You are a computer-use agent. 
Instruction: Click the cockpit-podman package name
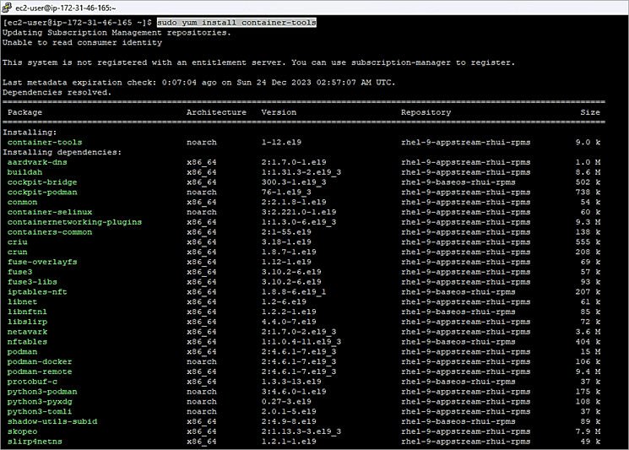42,192
